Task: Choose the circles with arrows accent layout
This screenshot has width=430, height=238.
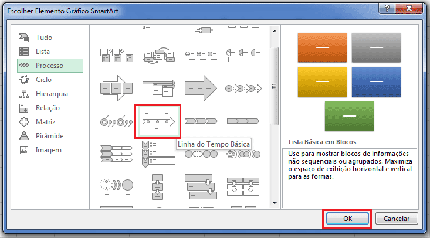Action: (243, 87)
